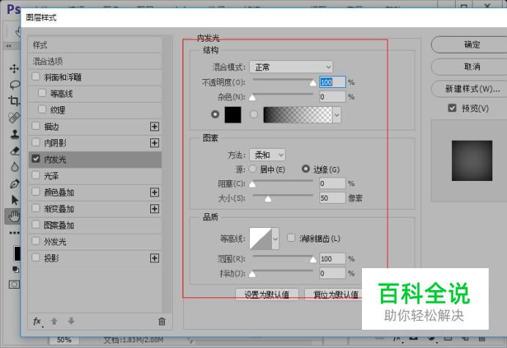The height and width of the screenshot is (348, 507).
Task: Add another 内阴影 effect with plus
Action: coord(155,143)
